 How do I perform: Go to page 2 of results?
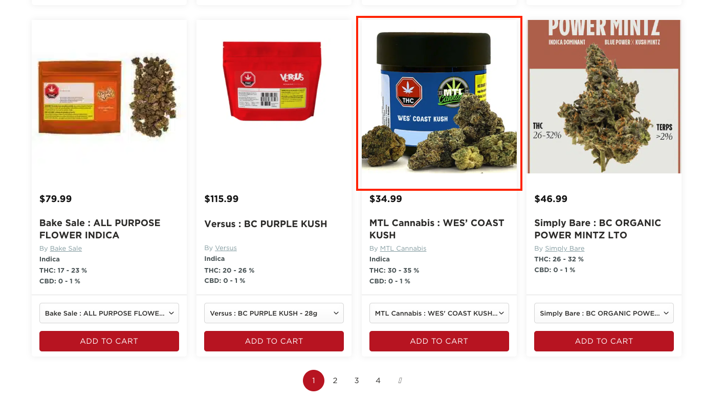click(335, 381)
